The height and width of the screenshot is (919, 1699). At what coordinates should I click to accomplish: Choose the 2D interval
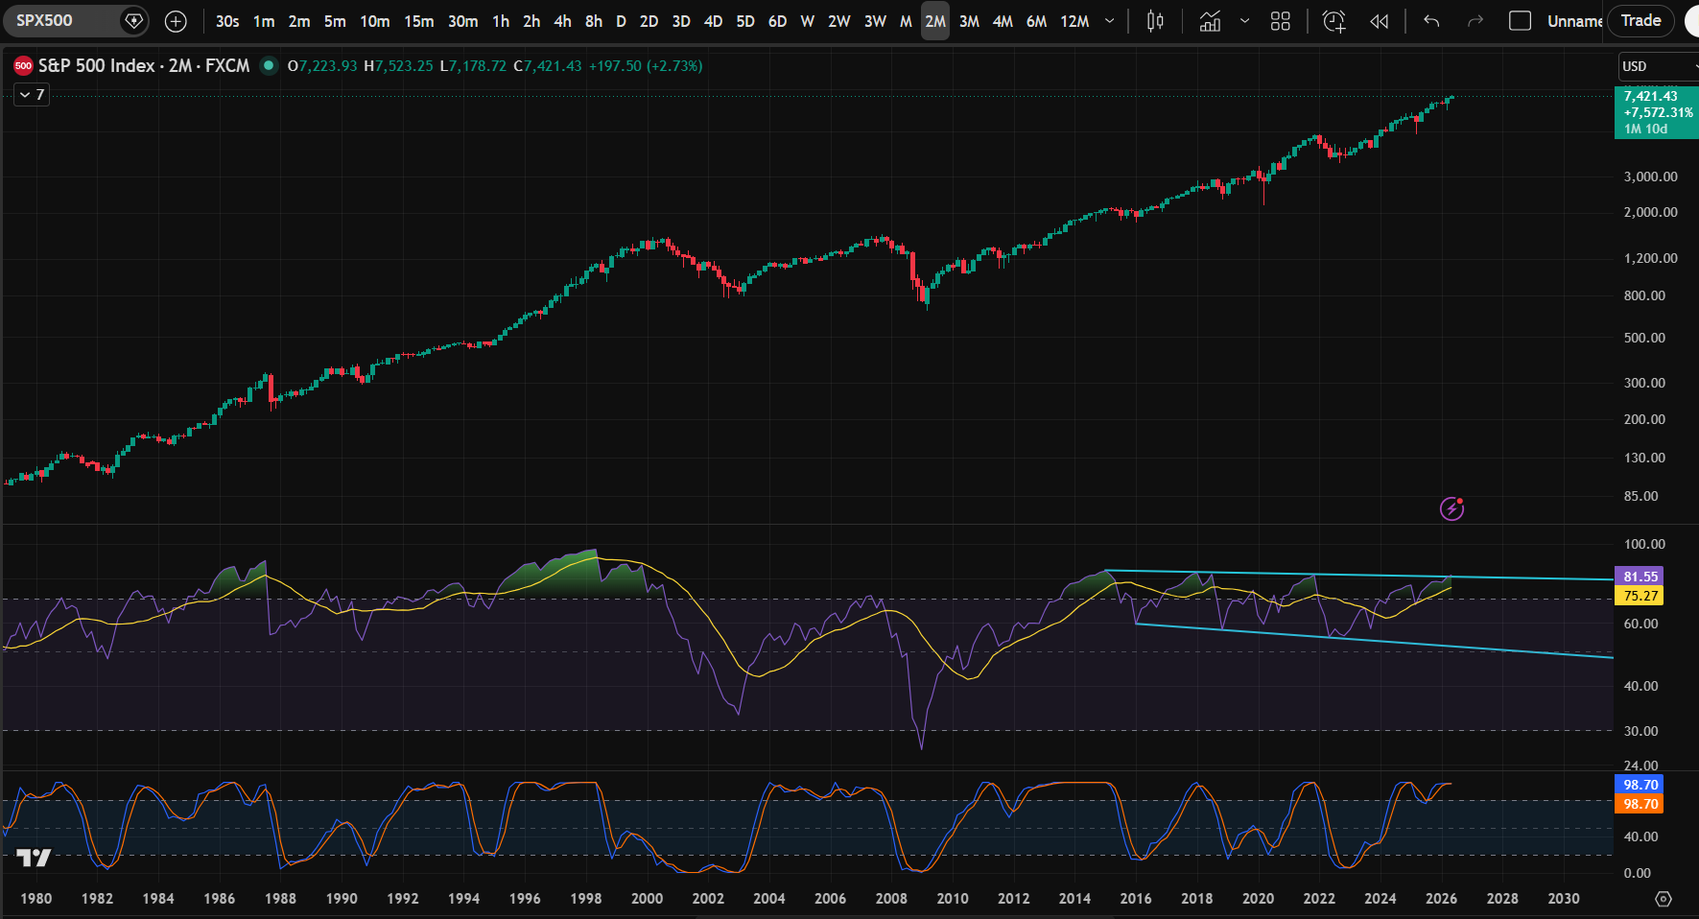(x=649, y=21)
